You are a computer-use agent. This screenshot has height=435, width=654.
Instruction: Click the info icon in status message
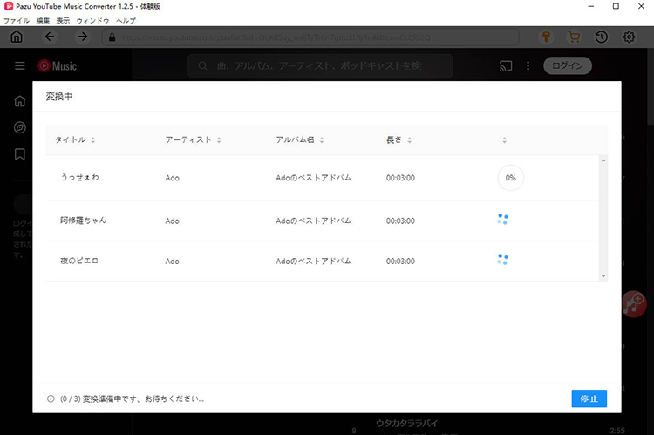point(51,398)
